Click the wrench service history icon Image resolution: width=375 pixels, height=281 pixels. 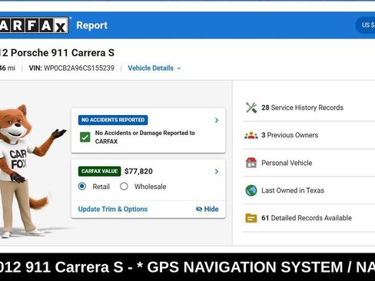[x=251, y=107]
